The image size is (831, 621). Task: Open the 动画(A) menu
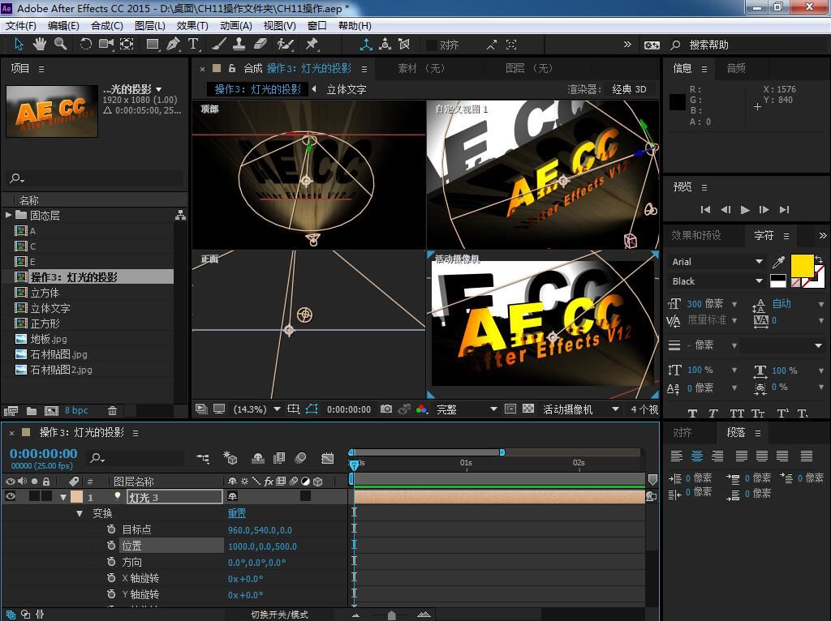point(236,25)
